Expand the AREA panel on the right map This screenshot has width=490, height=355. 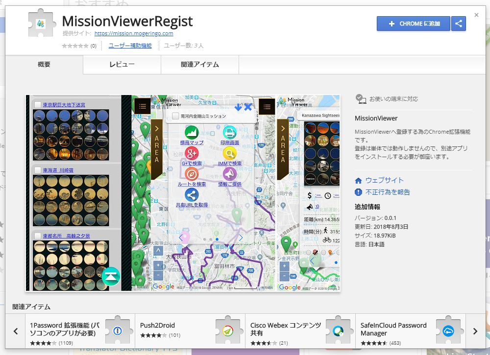point(283,149)
